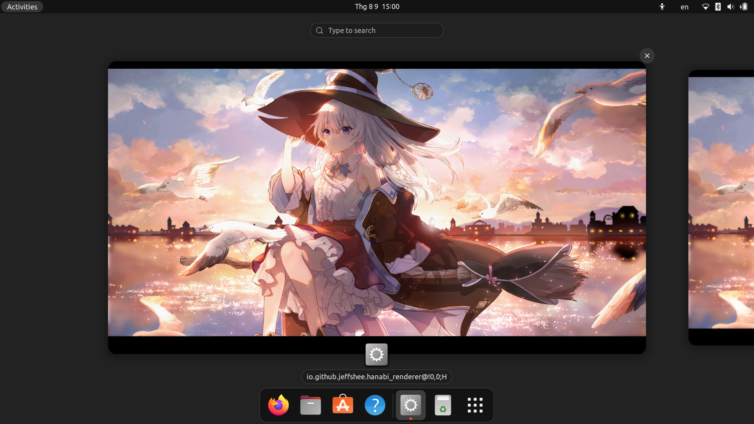The width and height of the screenshot is (754, 424).
Task: Switch to the workspace preview on the right
Action: [x=727, y=204]
